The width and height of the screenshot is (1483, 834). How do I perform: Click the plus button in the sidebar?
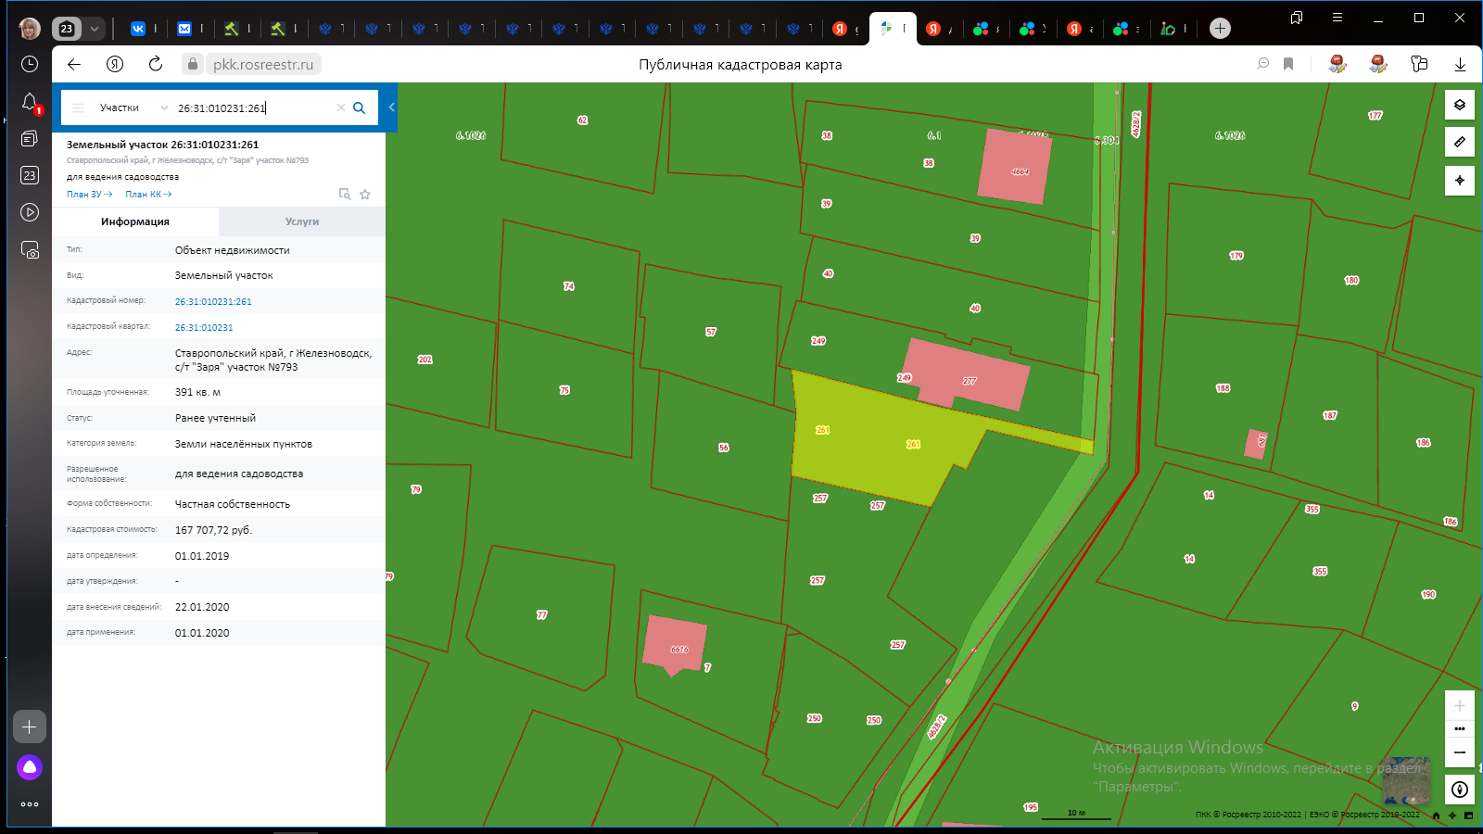point(30,727)
